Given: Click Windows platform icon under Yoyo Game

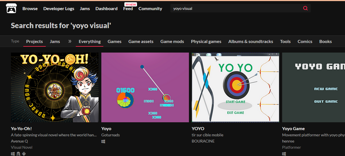Looking at the screenshot, I should pos(284,154).
